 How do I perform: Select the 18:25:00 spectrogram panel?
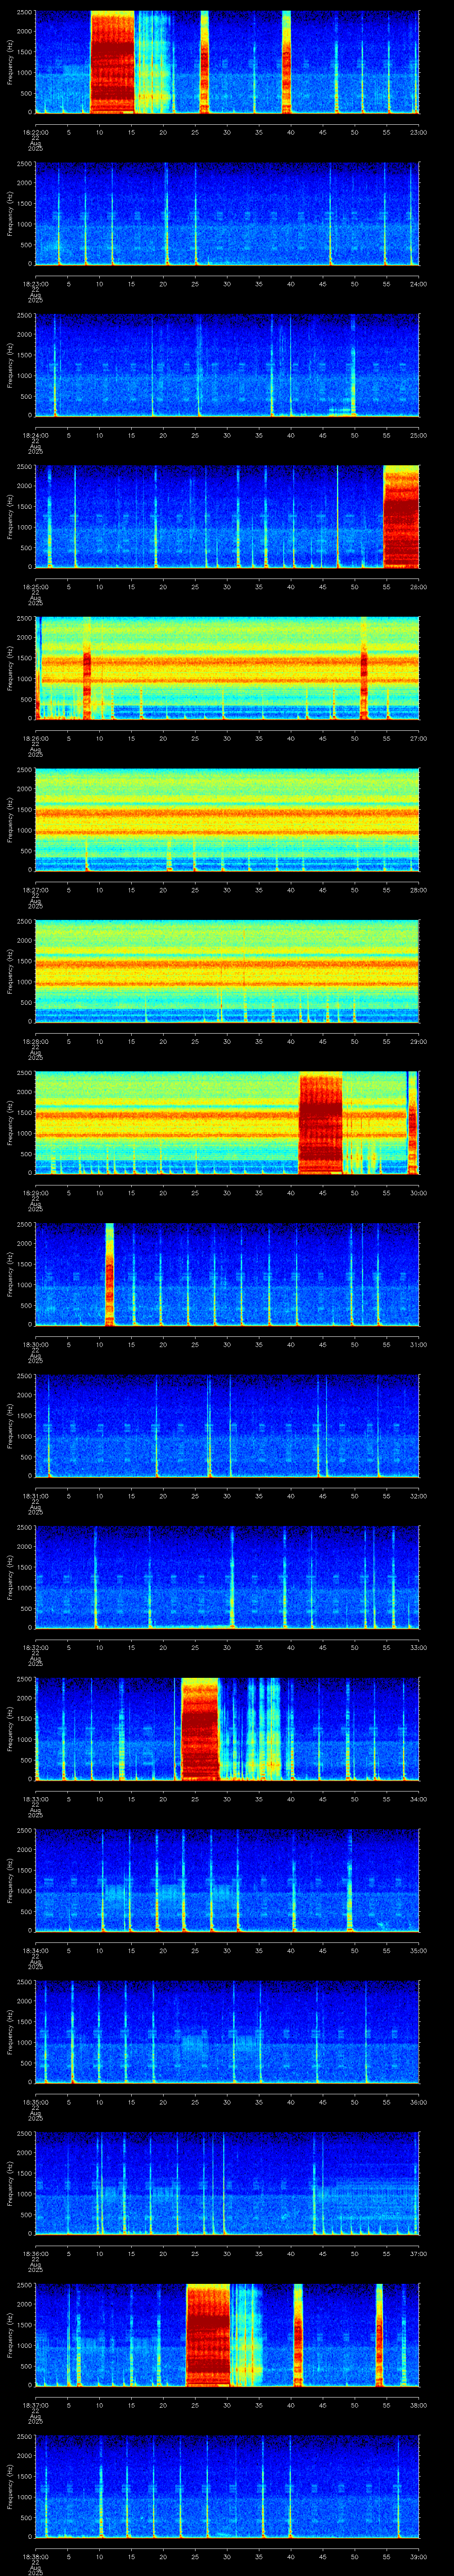pyautogui.click(x=227, y=516)
